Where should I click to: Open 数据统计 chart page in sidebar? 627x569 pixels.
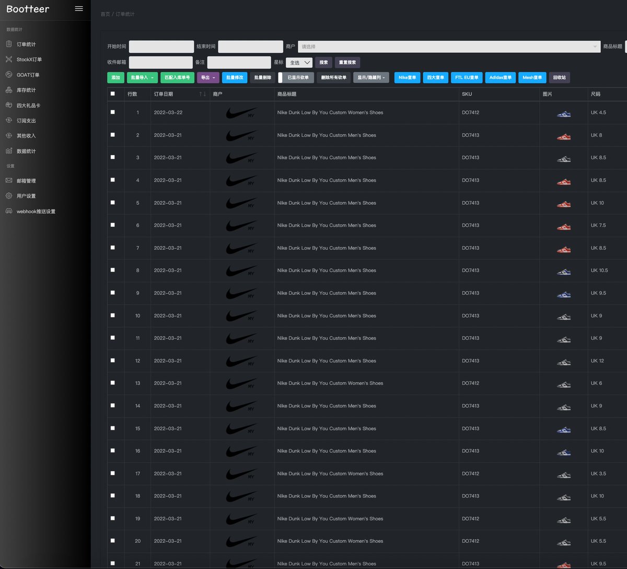tap(26, 151)
